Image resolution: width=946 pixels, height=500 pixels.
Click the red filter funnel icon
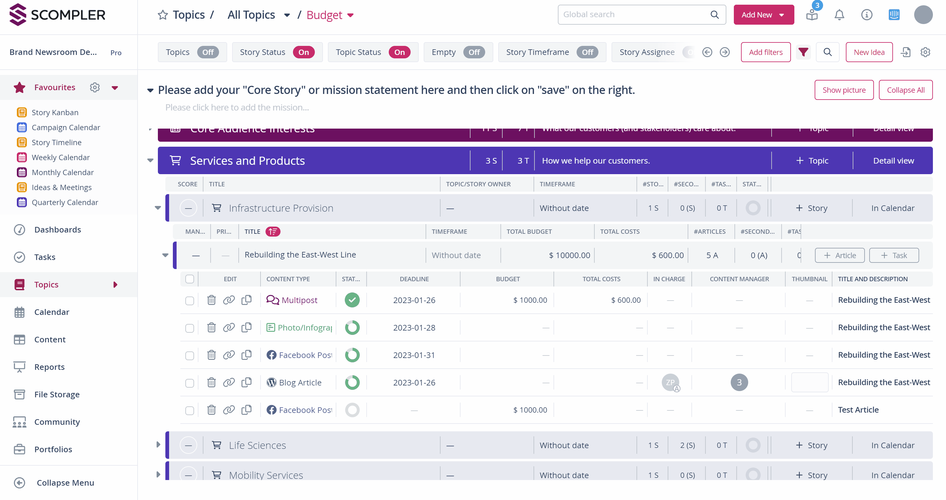pyautogui.click(x=803, y=52)
